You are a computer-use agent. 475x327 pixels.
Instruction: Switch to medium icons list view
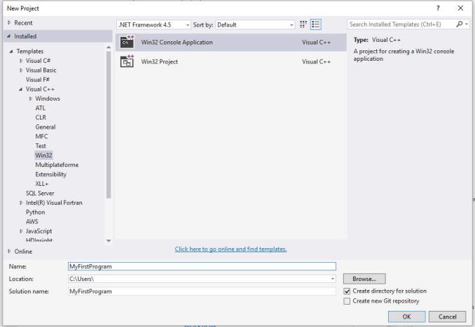[316, 24]
